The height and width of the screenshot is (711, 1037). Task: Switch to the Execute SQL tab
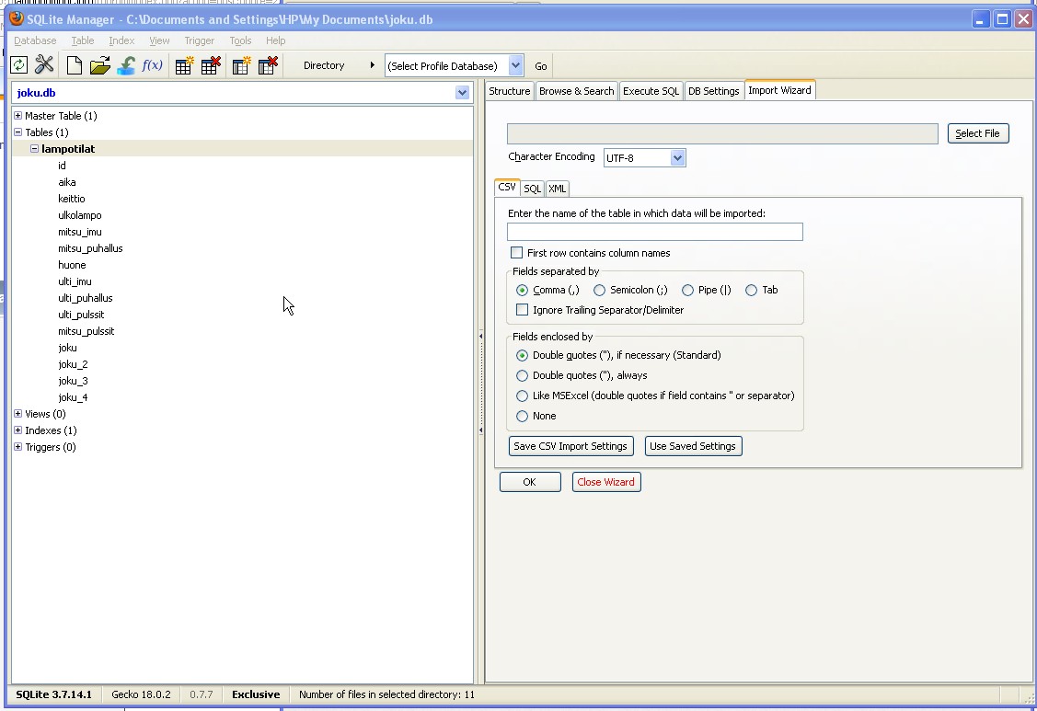pos(651,91)
